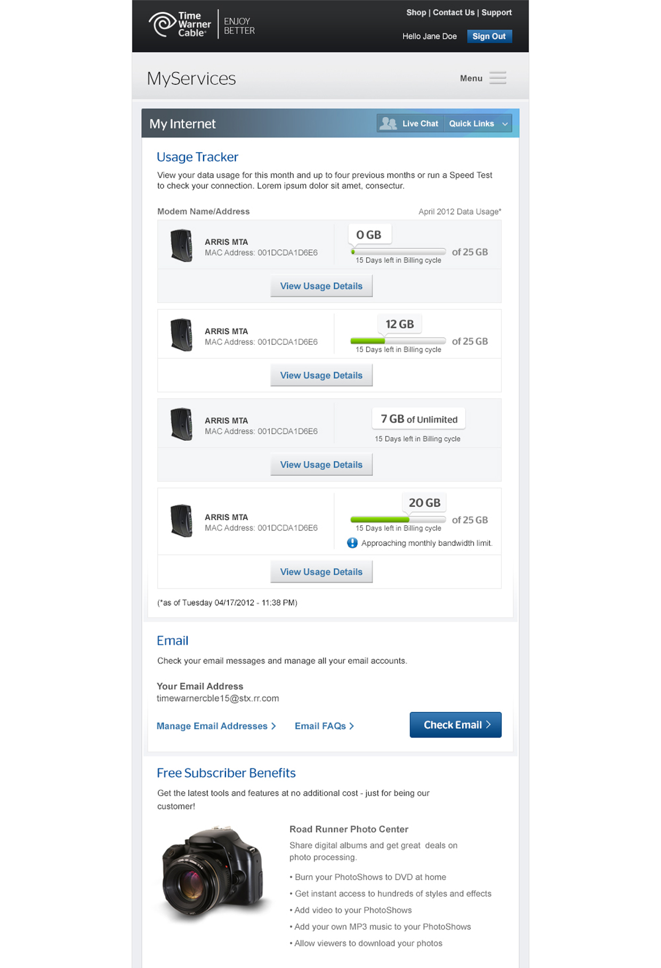Open the Email FAQs link

[324, 726]
